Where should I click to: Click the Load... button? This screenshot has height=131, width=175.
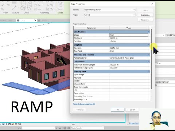145,10
